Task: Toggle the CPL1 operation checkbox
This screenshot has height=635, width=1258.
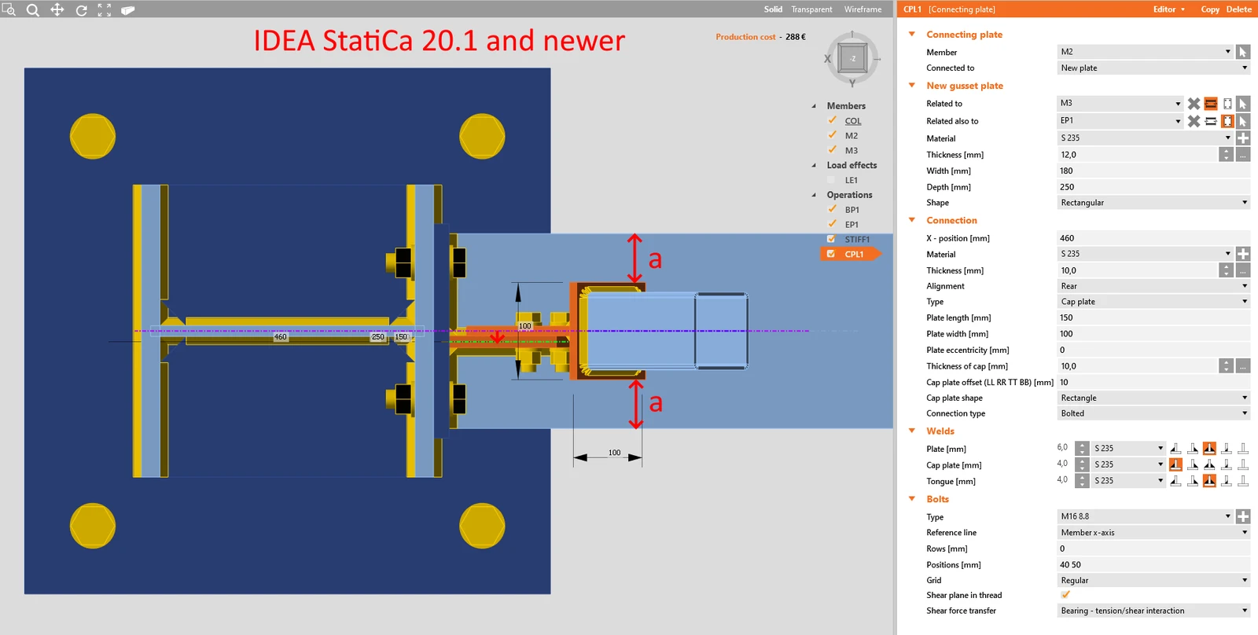Action: pos(831,254)
